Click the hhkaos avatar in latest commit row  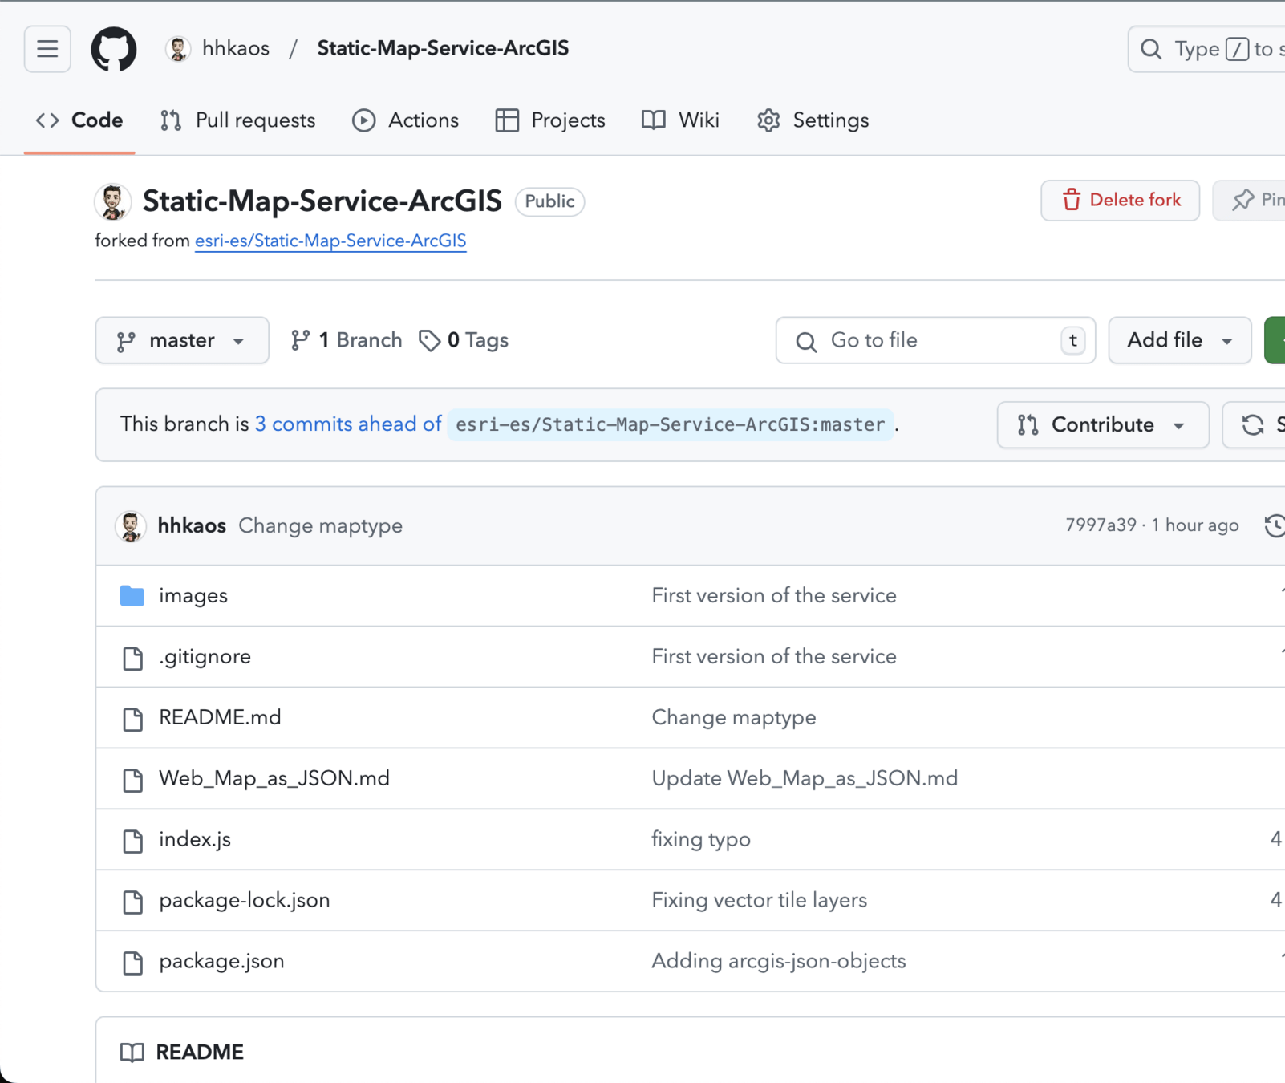tap(131, 526)
